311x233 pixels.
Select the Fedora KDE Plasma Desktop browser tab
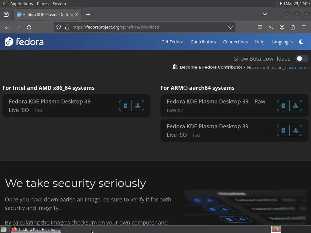[48, 15]
